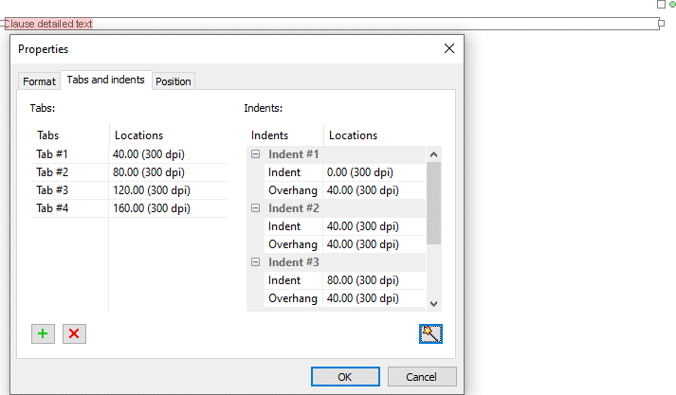Click the Indents list scroll up arrow
This screenshot has height=395, width=676.
point(433,154)
